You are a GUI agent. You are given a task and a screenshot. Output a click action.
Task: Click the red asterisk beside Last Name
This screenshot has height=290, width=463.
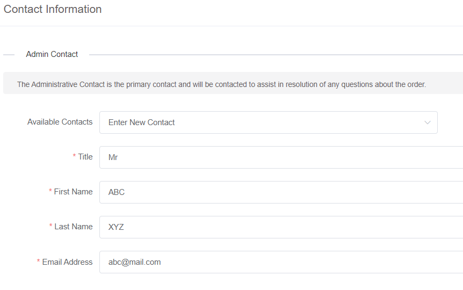pos(51,227)
